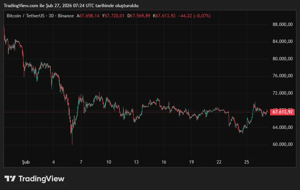Click the red current price tag 67.613,92
Image resolution: width=300 pixels, height=190 pixels.
coord(283,112)
